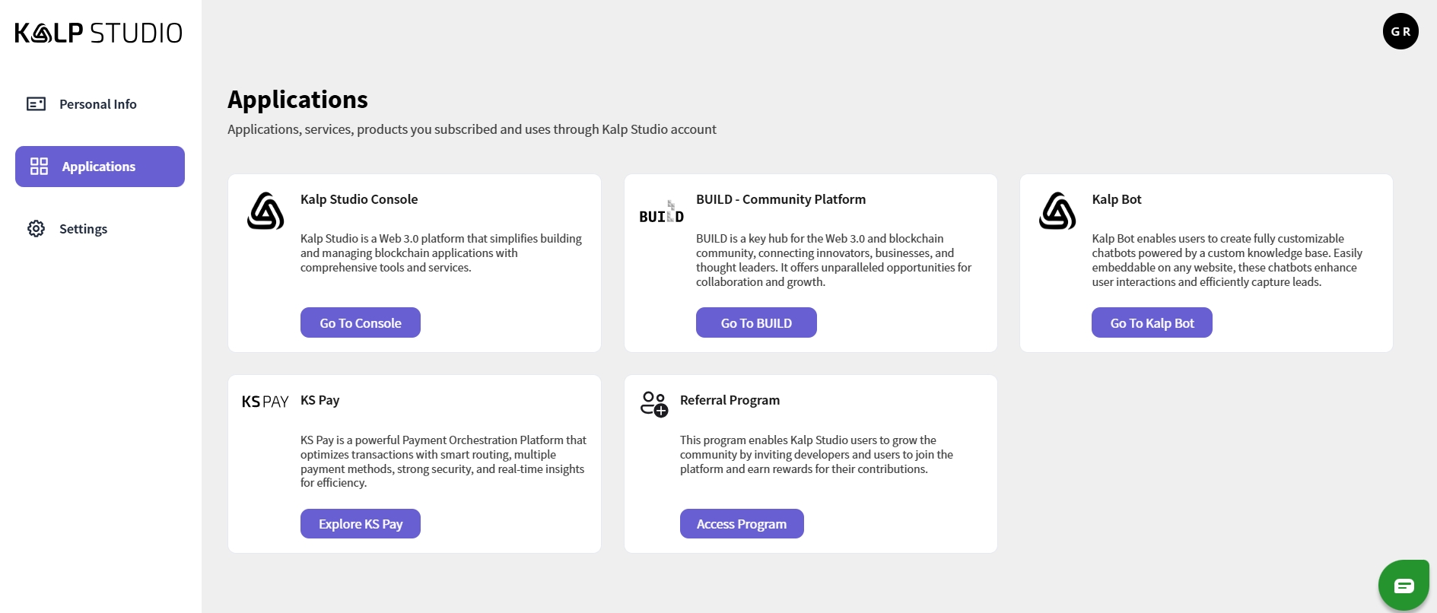Click the Kalp Studio logo
This screenshot has width=1437, height=613.
click(99, 33)
